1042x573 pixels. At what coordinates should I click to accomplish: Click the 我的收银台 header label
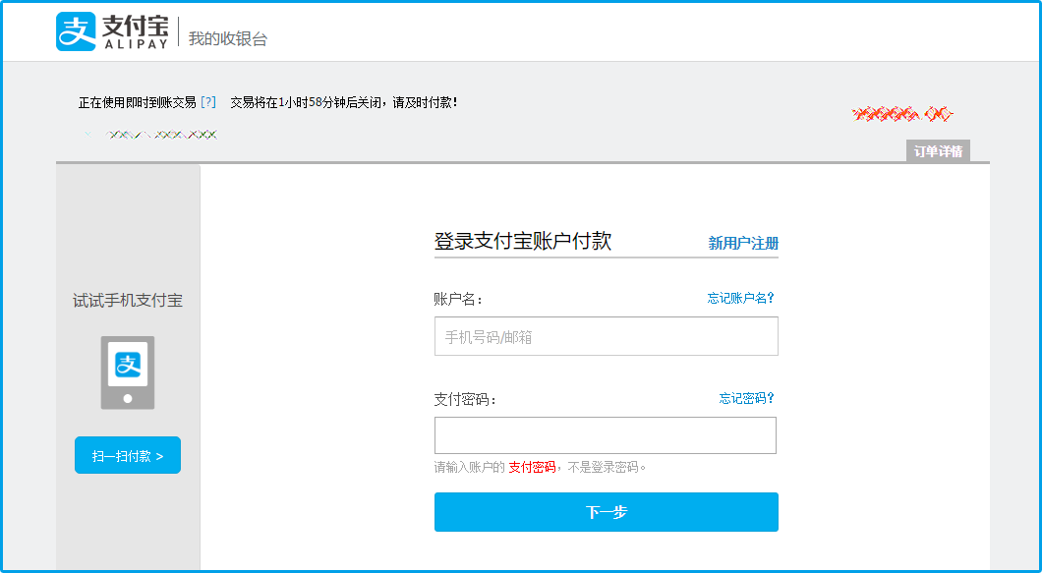pyautogui.click(x=228, y=39)
